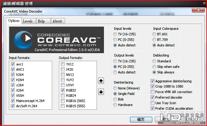The height and width of the screenshot is (126, 207).
Task: Close the outer filter manager window
Action: pyautogui.click(x=204, y=3)
